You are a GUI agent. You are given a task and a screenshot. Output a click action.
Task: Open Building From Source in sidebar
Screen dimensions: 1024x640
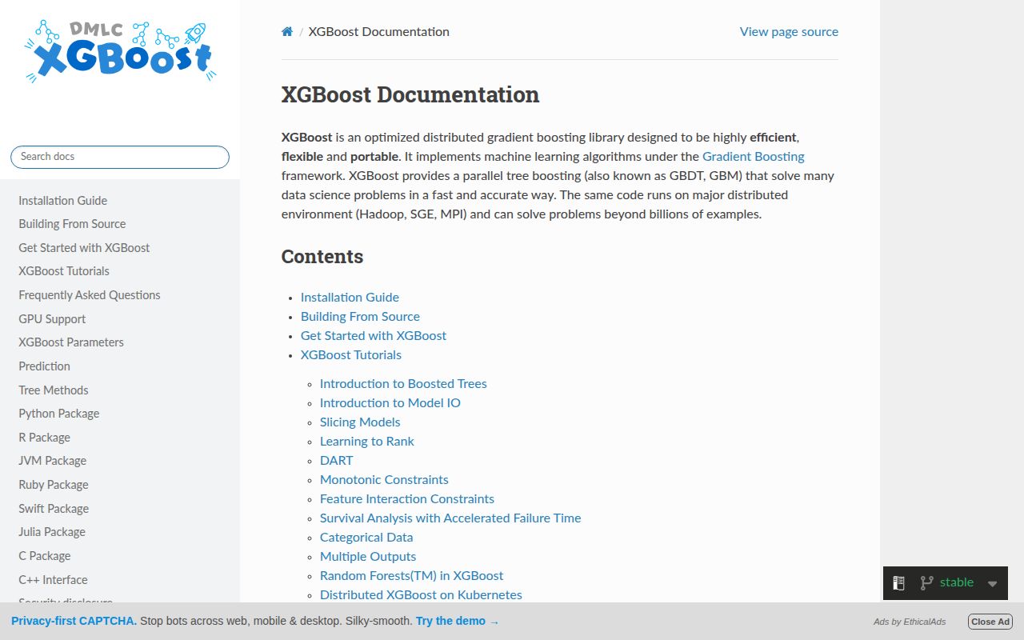[72, 224]
